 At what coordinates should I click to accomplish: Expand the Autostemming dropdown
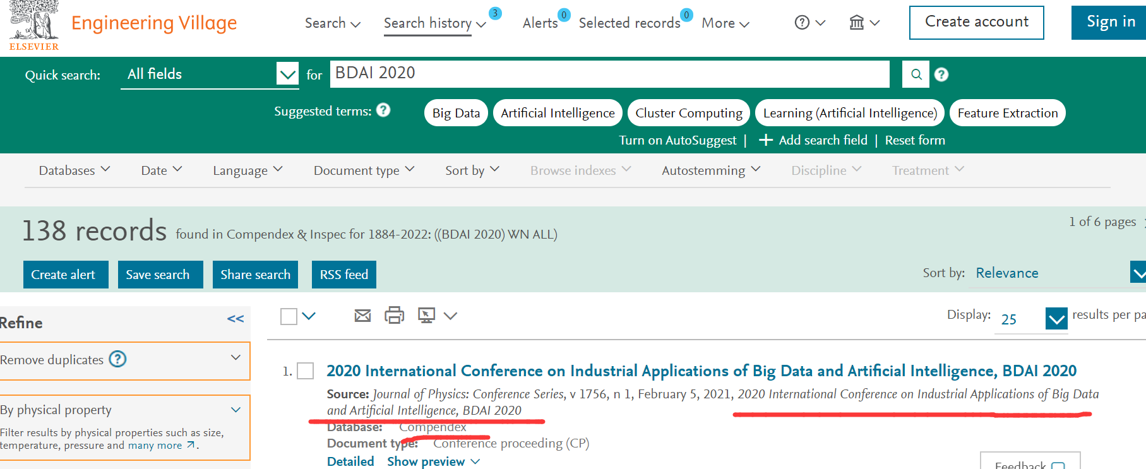(711, 170)
